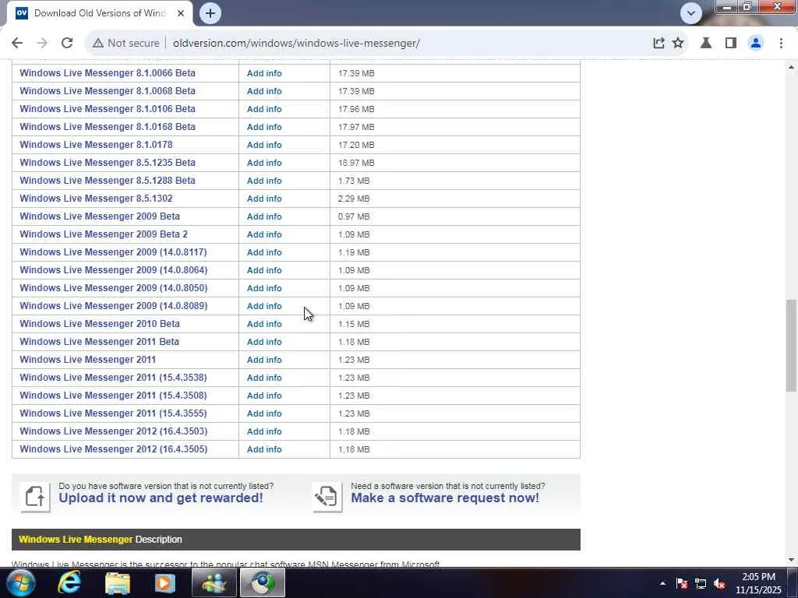Open the Not secure site info
The image size is (798, 598).
[x=125, y=44]
